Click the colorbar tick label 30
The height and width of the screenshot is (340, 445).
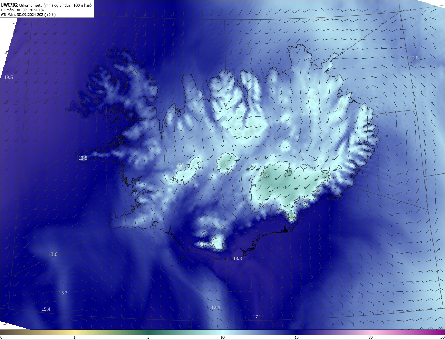[x=371, y=337]
